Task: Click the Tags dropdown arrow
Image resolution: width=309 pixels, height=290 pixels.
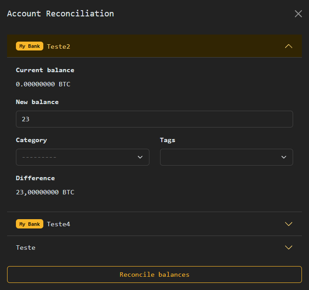Action: pos(284,157)
